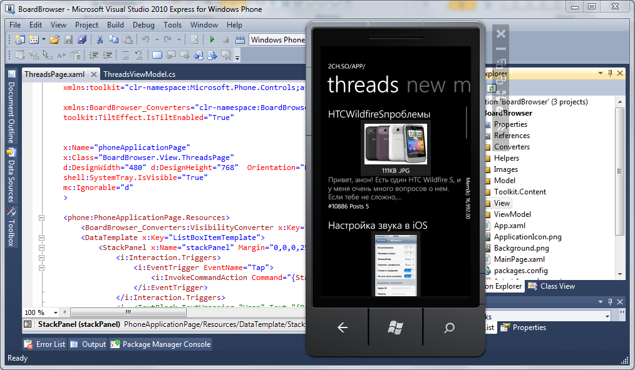Image resolution: width=635 pixels, height=370 pixels.
Task: Open the Project menu
Action: tap(86, 24)
